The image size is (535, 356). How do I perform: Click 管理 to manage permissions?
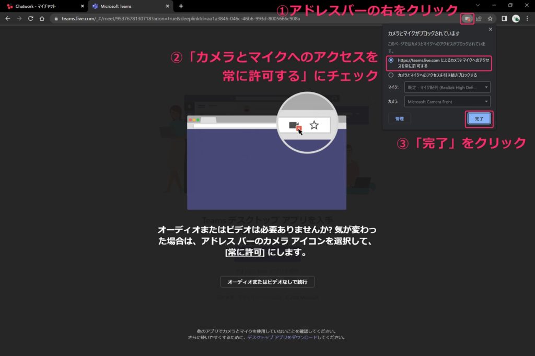[x=400, y=119]
